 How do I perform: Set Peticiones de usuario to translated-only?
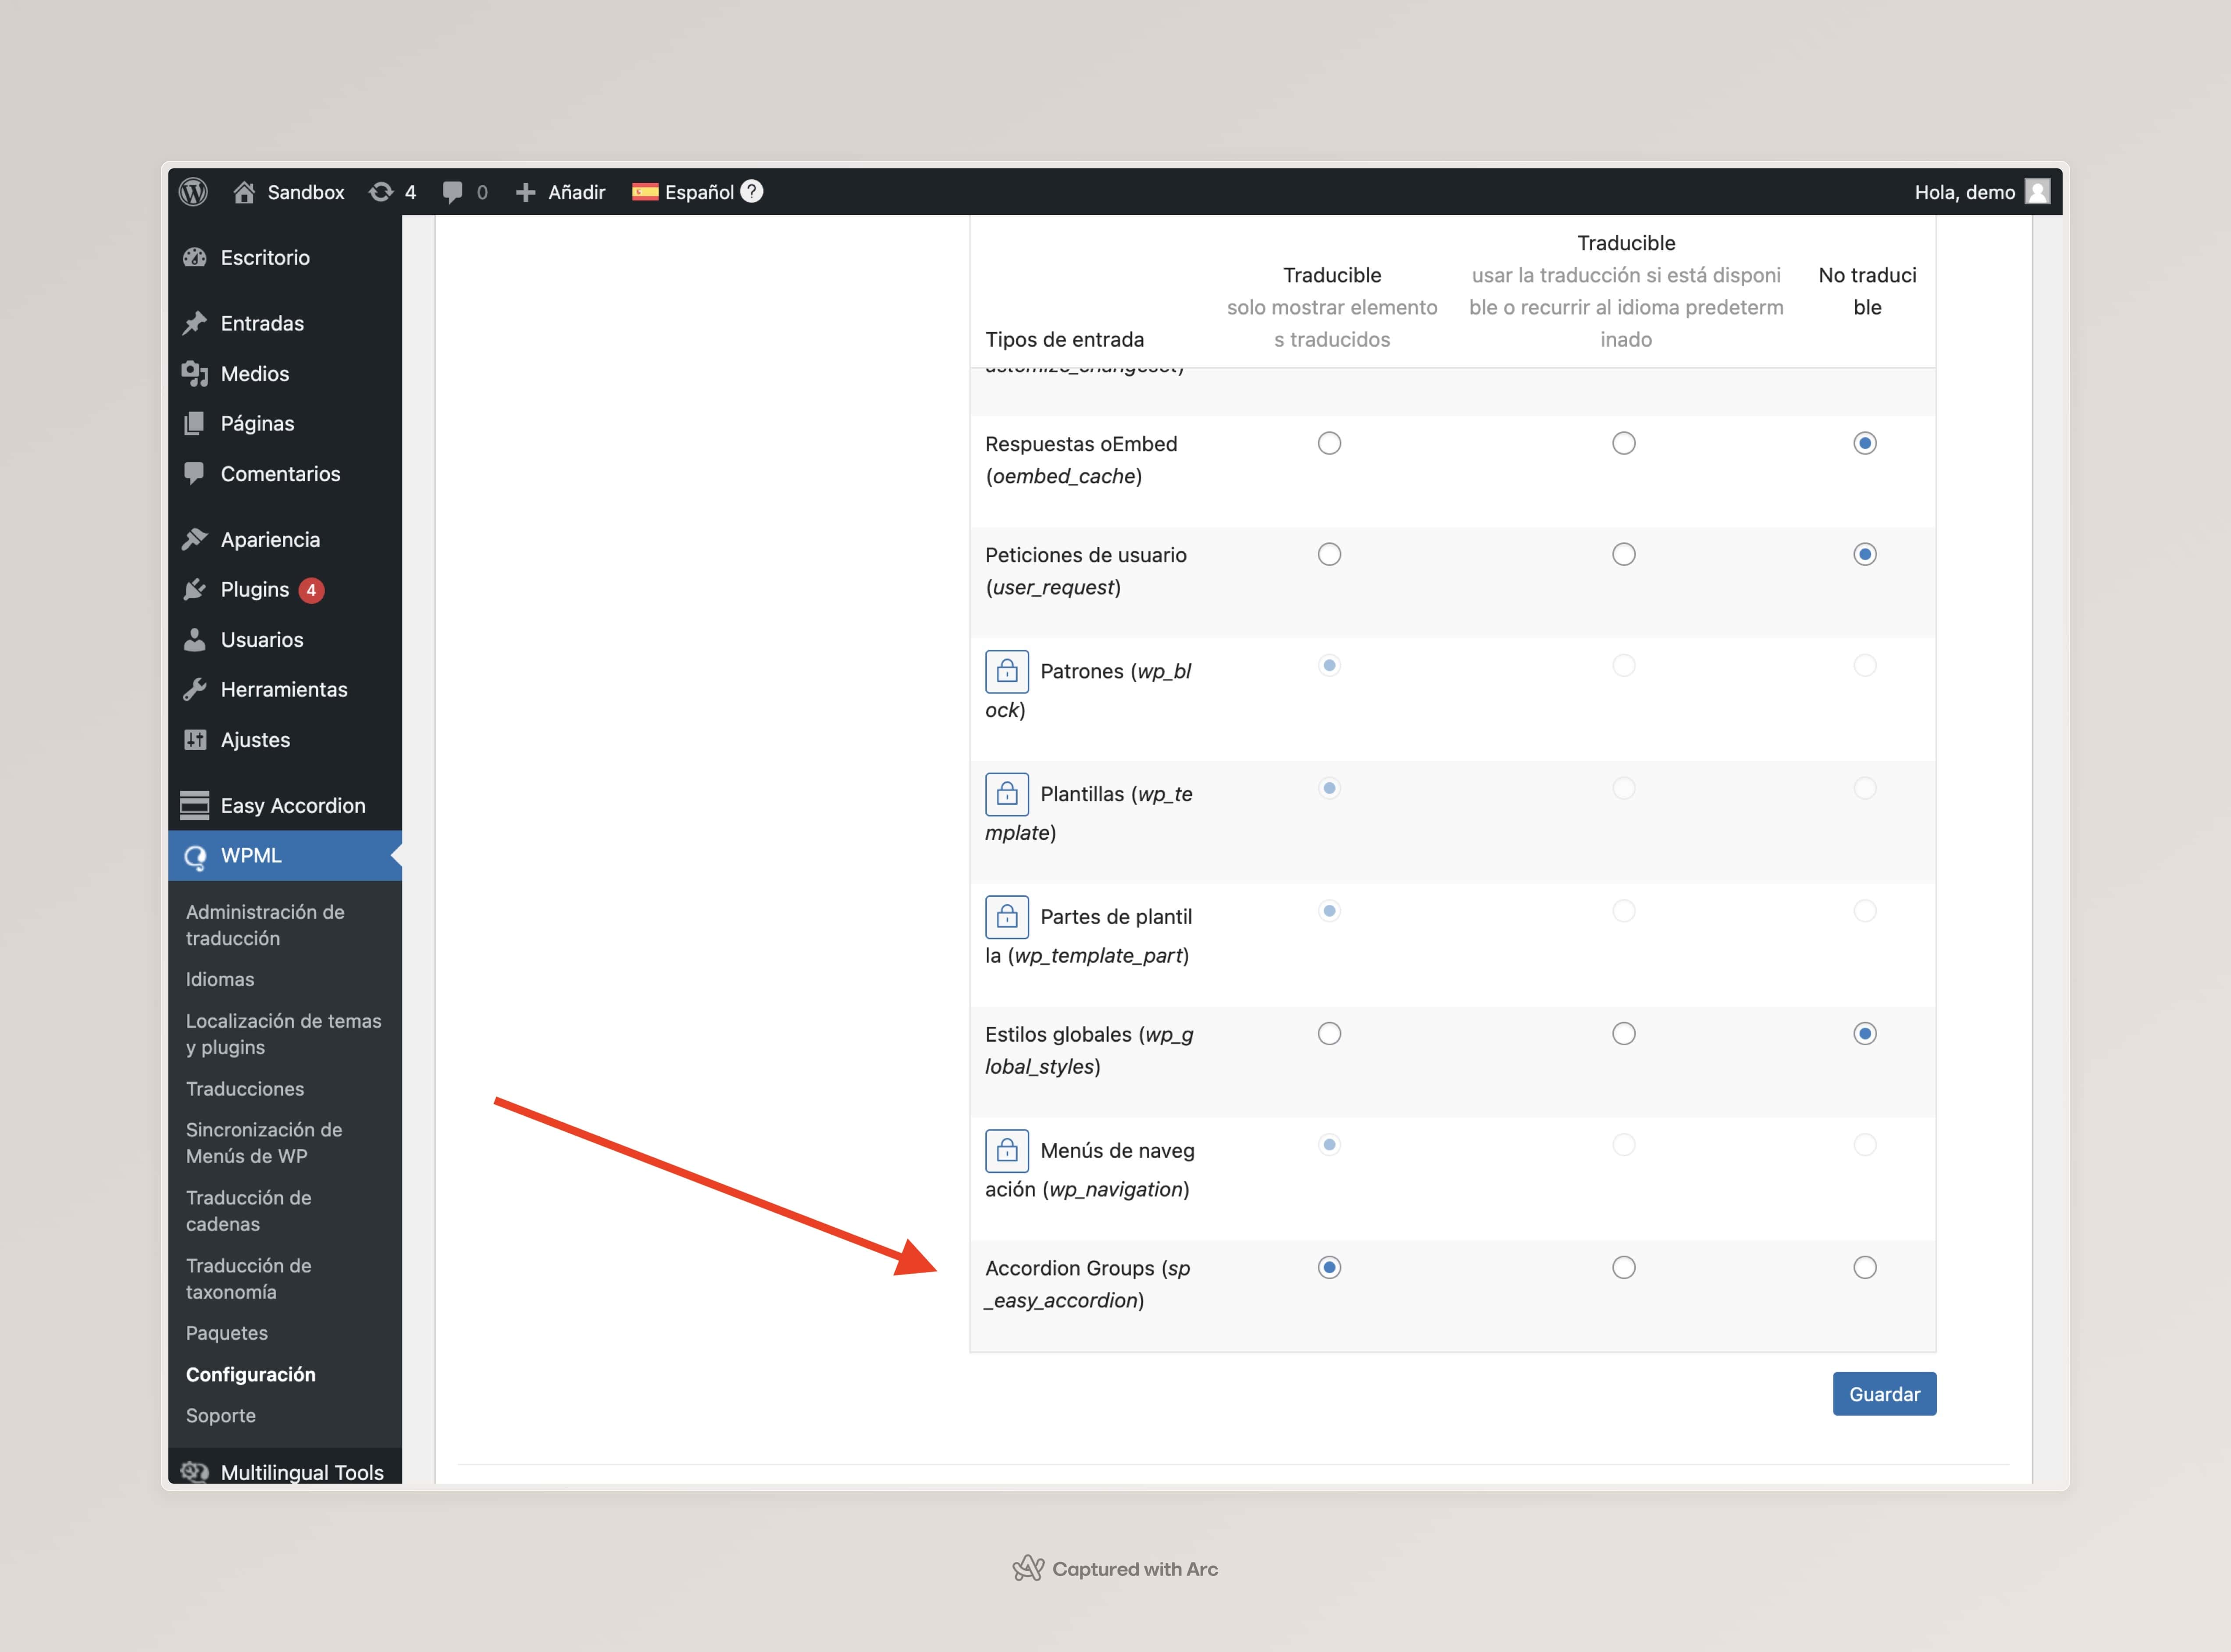pos(1329,554)
